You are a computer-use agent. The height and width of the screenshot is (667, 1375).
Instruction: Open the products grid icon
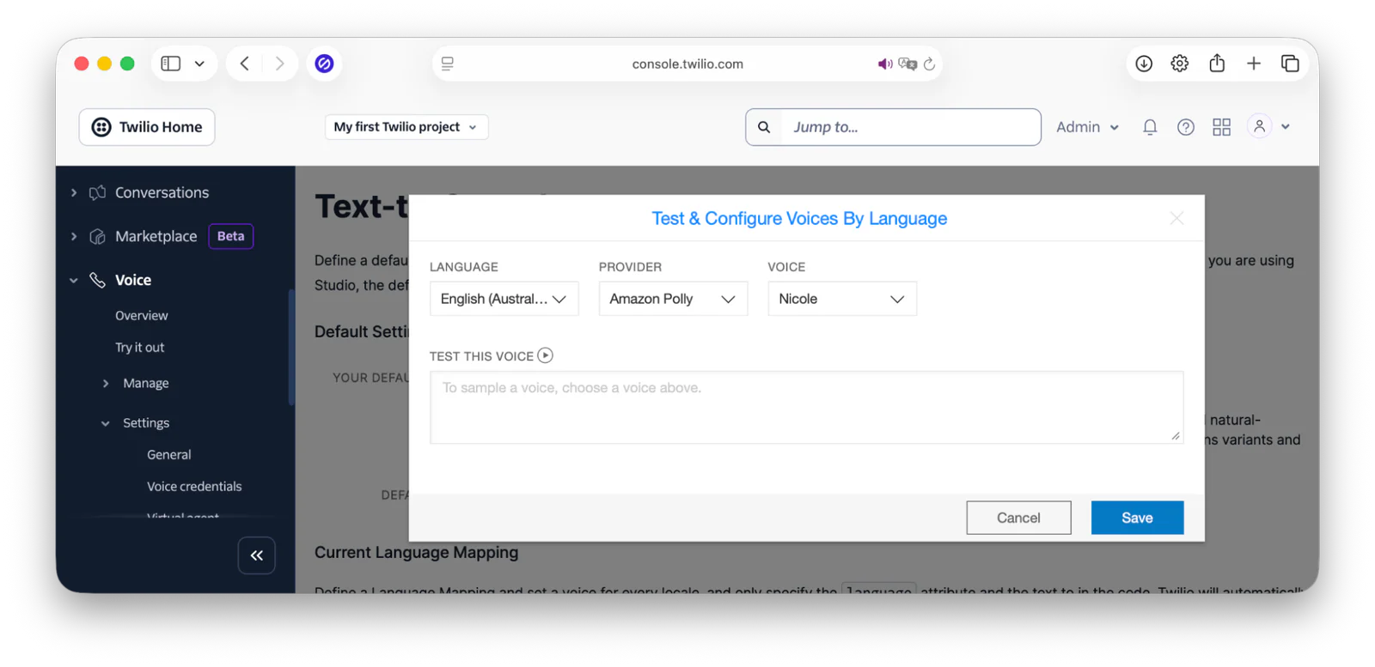1222,127
